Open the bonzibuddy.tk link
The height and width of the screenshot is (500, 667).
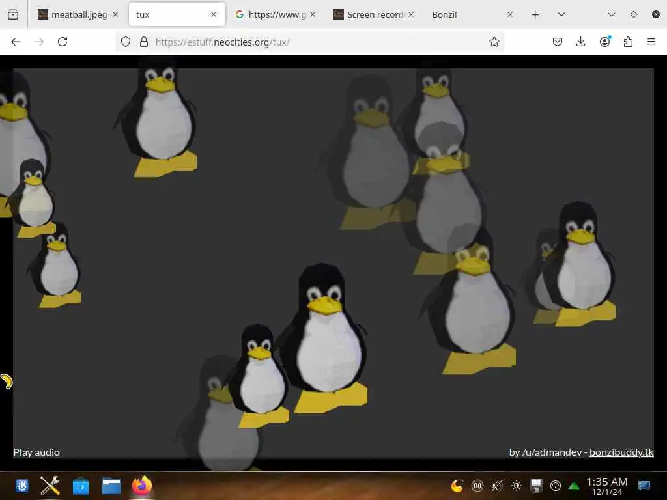(621, 452)
